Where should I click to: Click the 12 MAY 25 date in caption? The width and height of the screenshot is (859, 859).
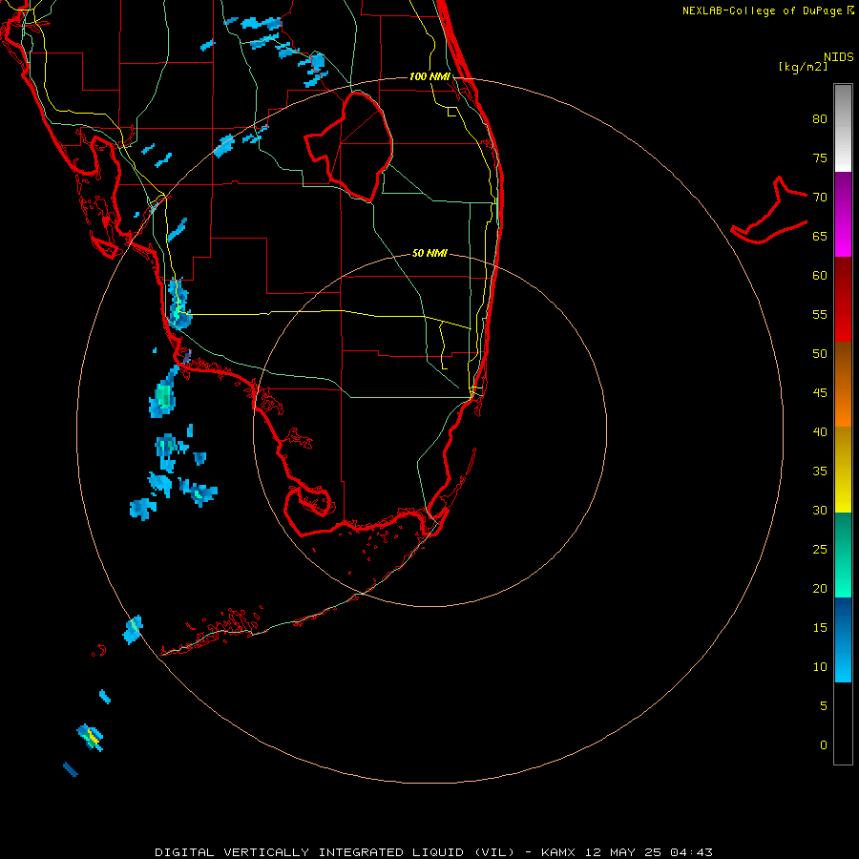tap(623, 852)
